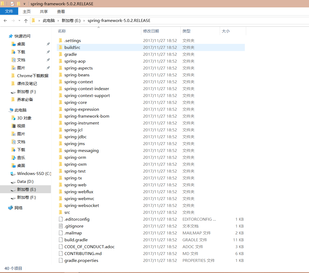Sort files by 修改日期 column
The height and width of the screenshot is (273, 309).
(x=151, y=31)
